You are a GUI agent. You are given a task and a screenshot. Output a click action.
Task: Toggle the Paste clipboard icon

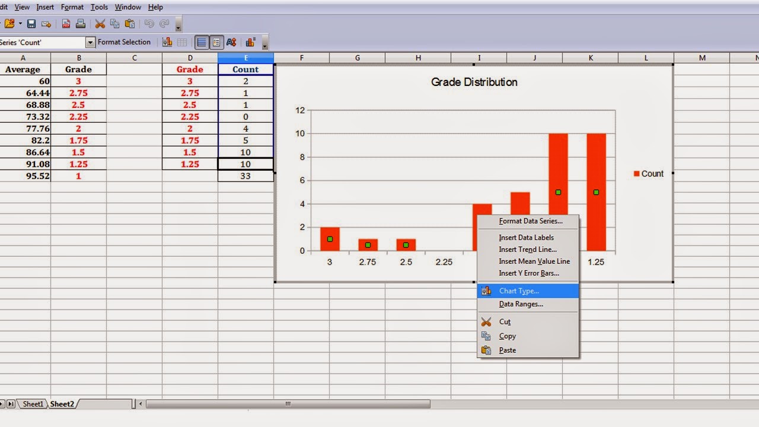[x=129, y=24]
